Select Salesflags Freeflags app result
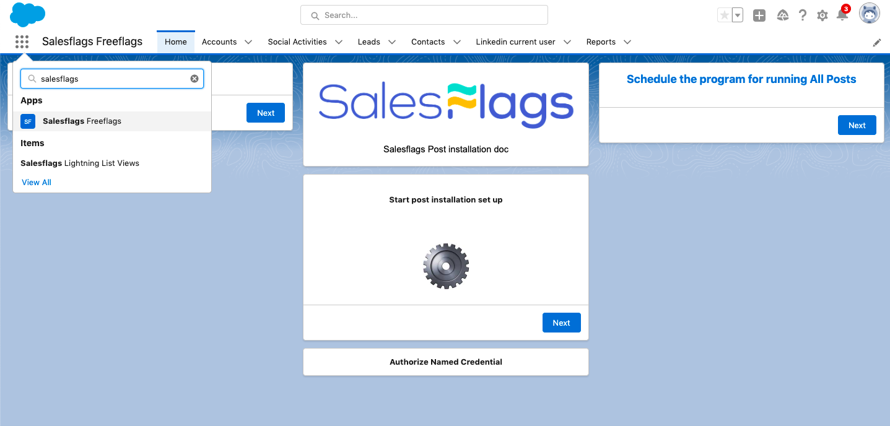Image resolution: width=890 pixels, height=426 pixels. pyautogui.click(x=112, y=121)
